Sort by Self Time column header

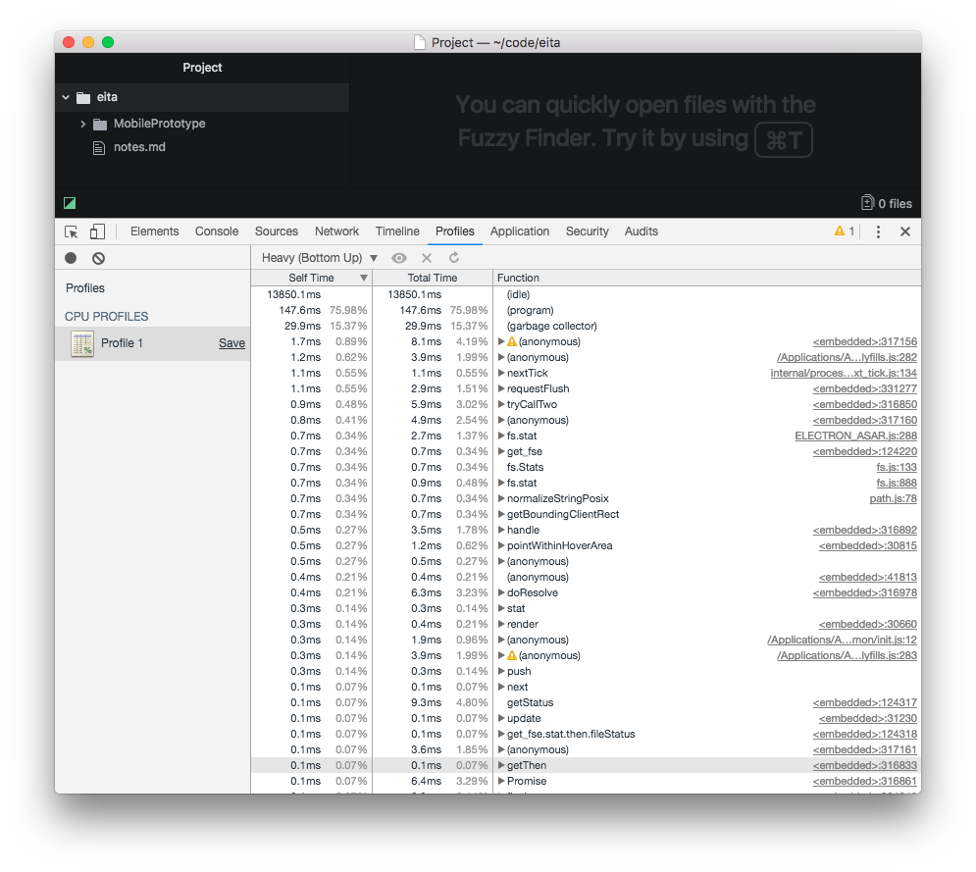[311, 278]
